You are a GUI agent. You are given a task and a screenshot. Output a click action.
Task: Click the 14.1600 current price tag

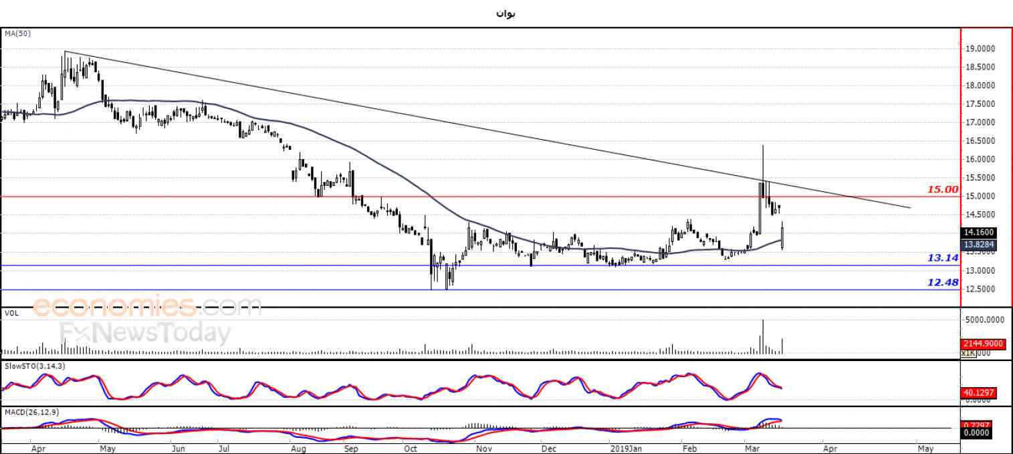[979, 233]
